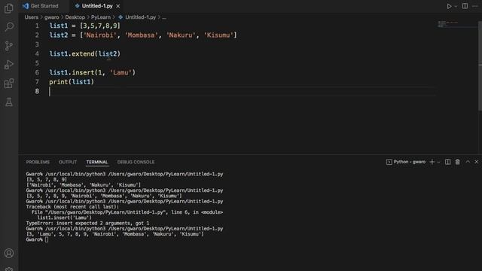The image size is (482, 271).
Task: Kill terminal with trash icon
Action: point(458,162)
